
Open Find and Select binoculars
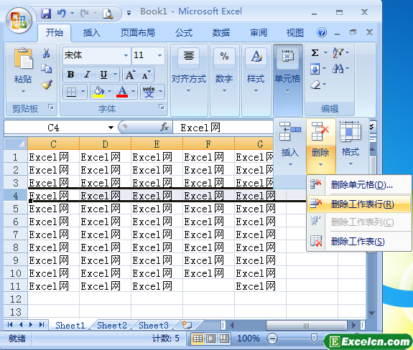pyautogui.click(x=338, y=69)
